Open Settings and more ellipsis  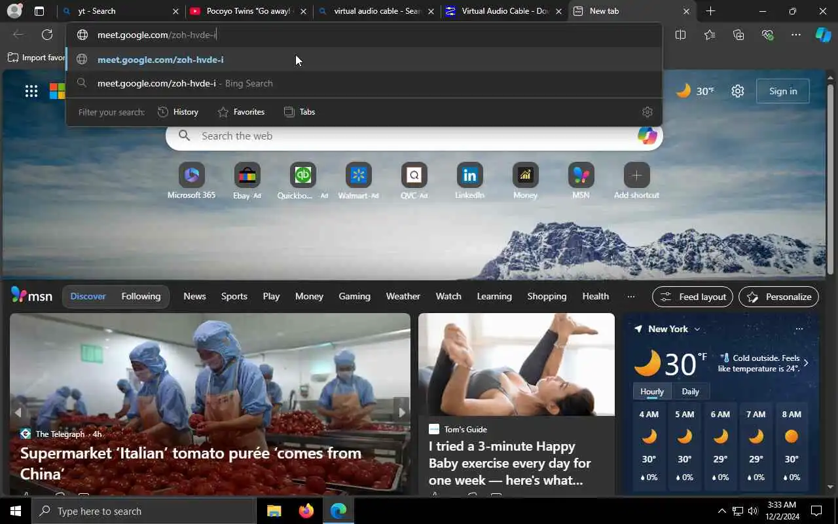click(796, 35)
